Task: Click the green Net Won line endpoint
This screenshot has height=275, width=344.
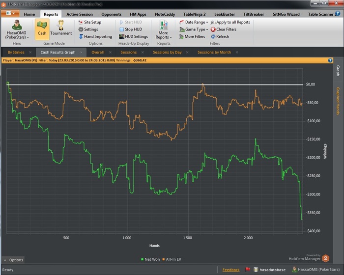Action: tap(302, 220)
